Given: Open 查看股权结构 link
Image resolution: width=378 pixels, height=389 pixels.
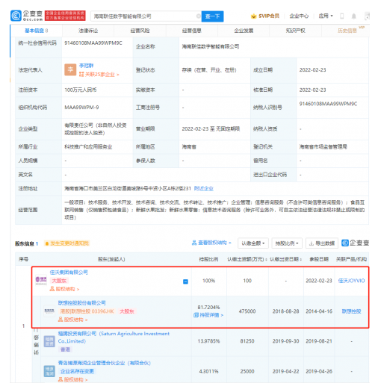Looking at the screenshot, I should click(x=211, y=243).
